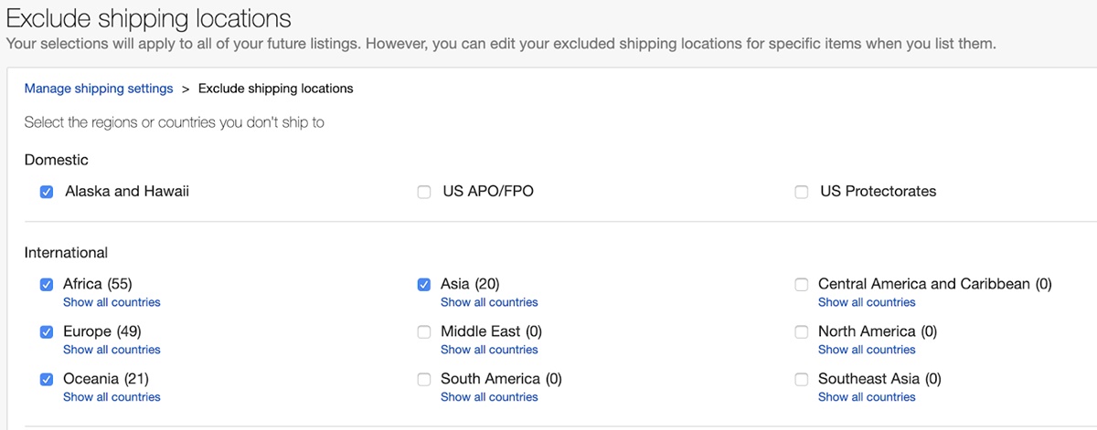Open the Manage shipping settings breadcrumb
Viewport: 1097px width, 430px height.
(x=99, y=89)
